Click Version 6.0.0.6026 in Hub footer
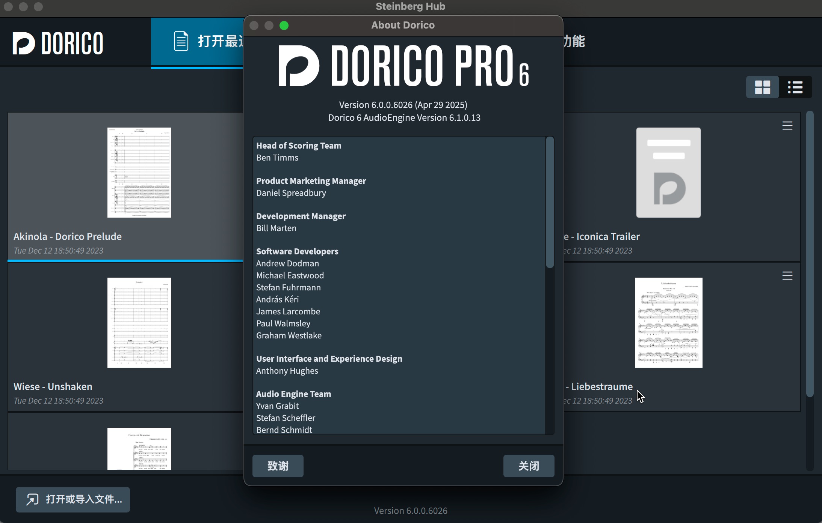Image resolution: width=822 pixels, height=523 pixels. coord(411,511)
